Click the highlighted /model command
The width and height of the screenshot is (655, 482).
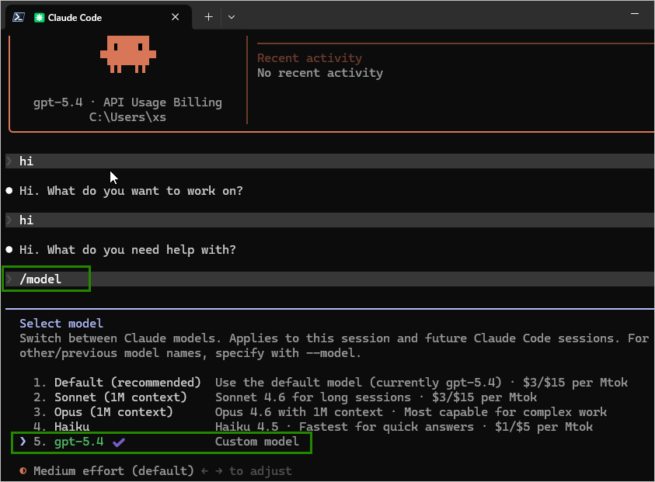[42, 279]
